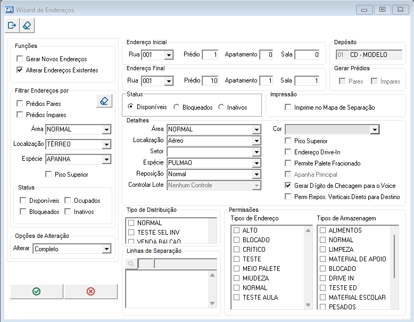This screenshot has height=322, width=414.
Task: Open the Alterar Completo dropdown
Action: pos(106,249)
